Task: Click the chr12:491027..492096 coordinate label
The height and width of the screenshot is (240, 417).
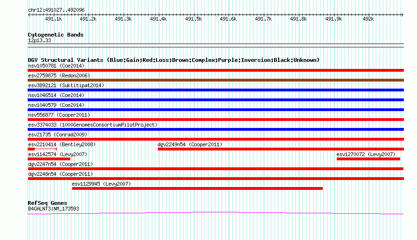Action: (x=56, y=10)
